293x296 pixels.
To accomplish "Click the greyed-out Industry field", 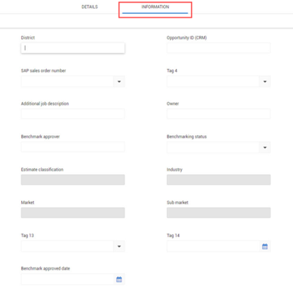I will coord(218,180).
